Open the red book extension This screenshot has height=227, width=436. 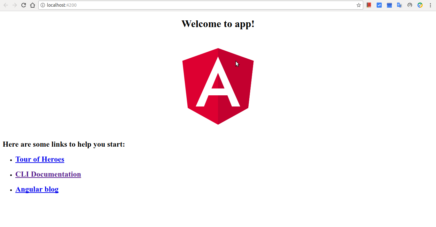369,5
